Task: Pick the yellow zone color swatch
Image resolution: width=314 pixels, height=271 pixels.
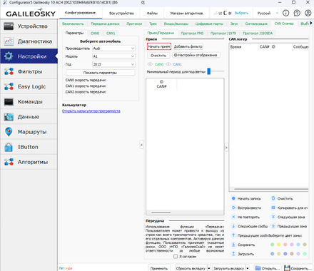Action: (x=279, y=245)
